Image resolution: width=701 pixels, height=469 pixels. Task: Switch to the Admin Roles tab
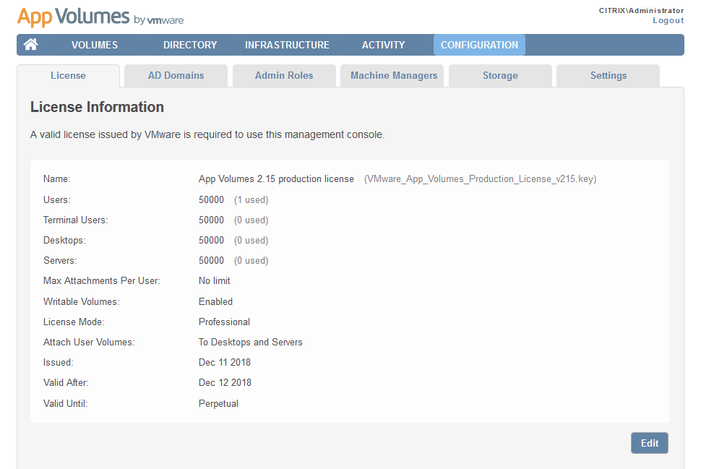click(x=284, y=76)
